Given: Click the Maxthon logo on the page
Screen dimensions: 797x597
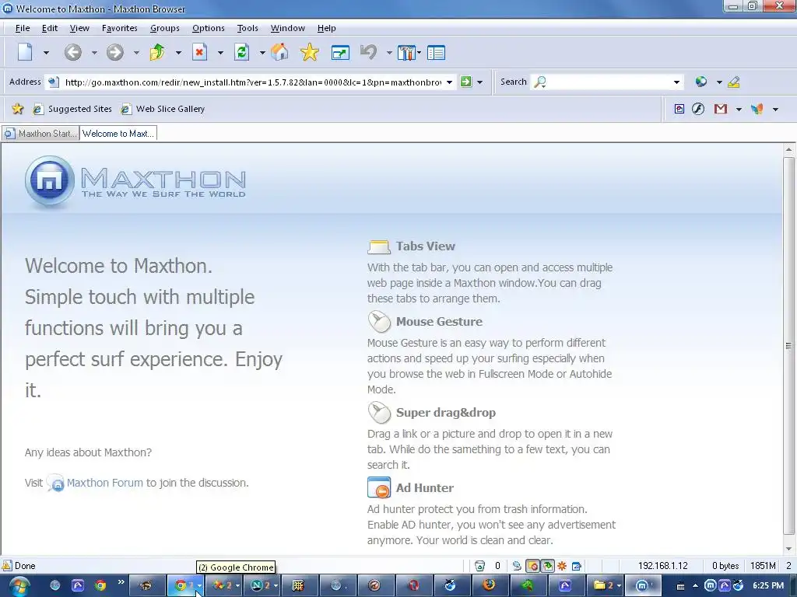Looking at the screenshot, I should 135,182.
